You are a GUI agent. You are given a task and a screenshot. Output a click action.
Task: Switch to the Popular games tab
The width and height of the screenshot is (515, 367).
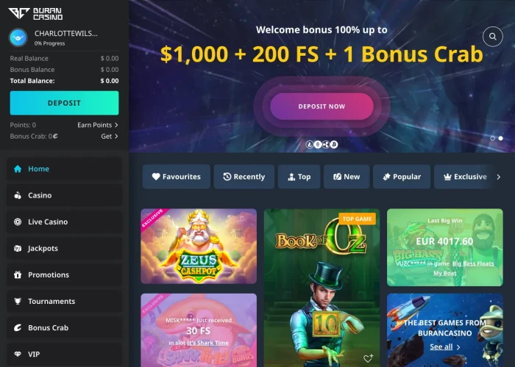[x=402, y=177]
